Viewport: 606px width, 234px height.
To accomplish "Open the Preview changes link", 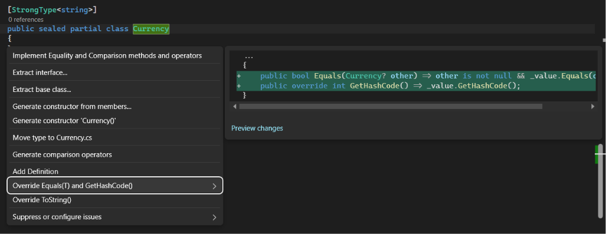I will click(257, 128).
